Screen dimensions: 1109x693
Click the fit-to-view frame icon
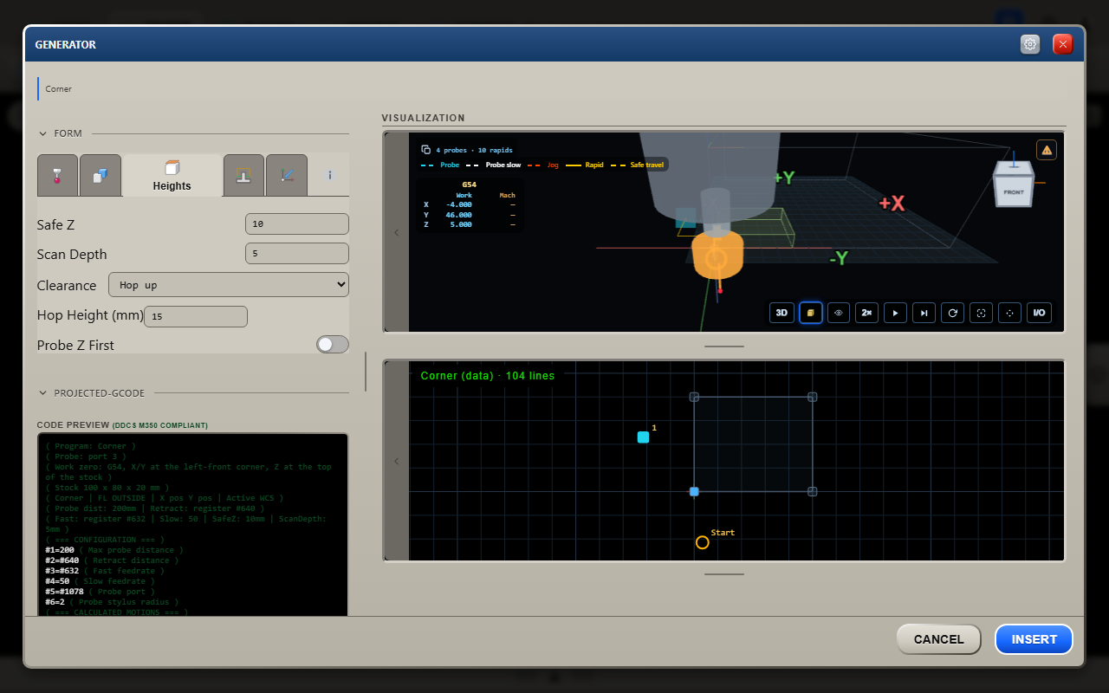click(x=981, y=313)
